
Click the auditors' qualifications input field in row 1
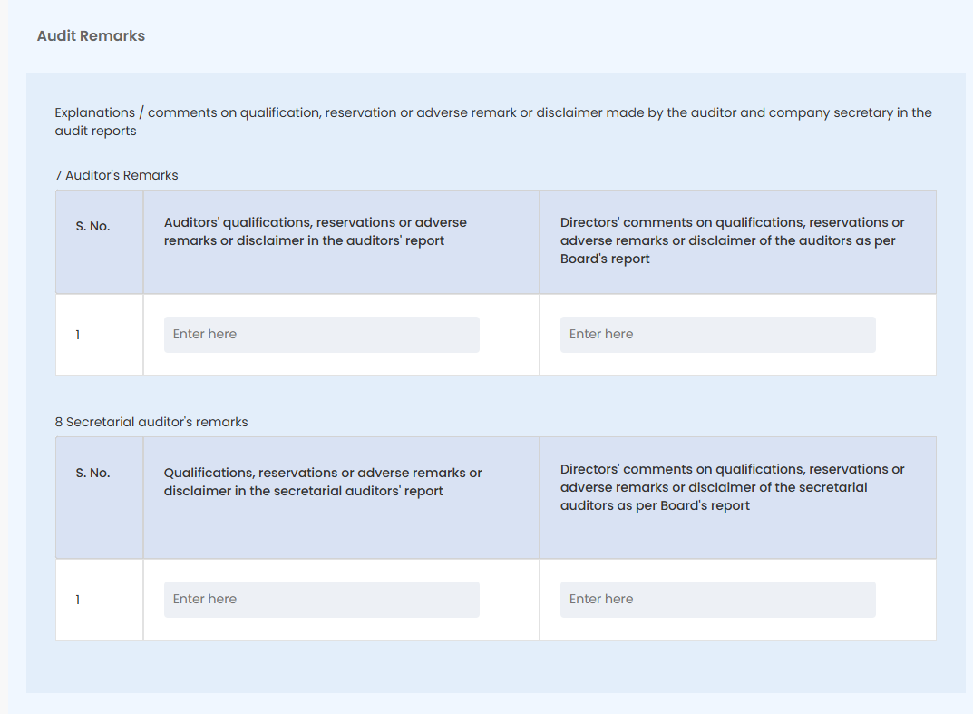(x=321, y=335)
